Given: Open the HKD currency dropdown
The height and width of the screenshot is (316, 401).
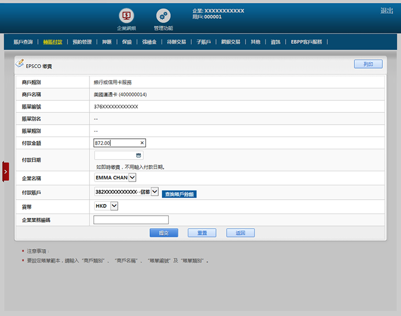Looking at the screenshot, I should (x=114, y=206).
